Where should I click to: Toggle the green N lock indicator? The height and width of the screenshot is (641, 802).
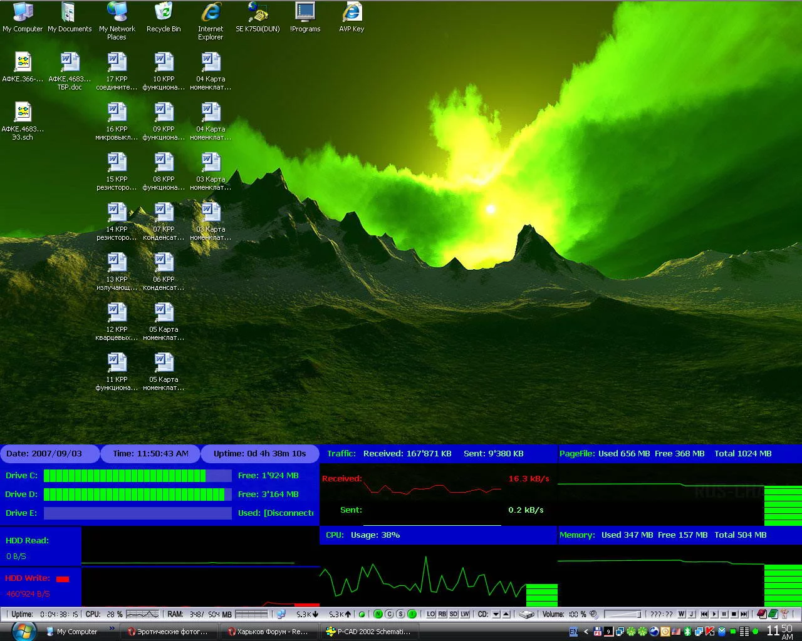(378, 614)
